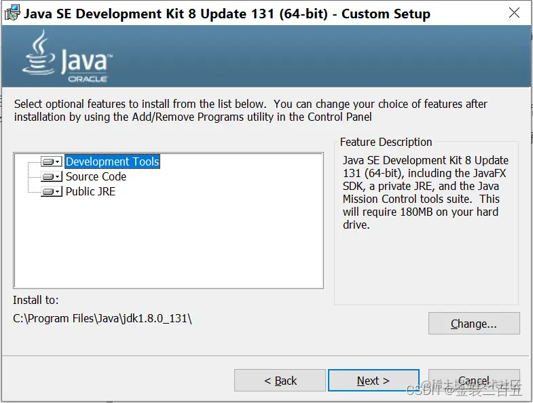Cancel the JDK setup
This screenshot has width=533, height=403.
pos(474,381)
